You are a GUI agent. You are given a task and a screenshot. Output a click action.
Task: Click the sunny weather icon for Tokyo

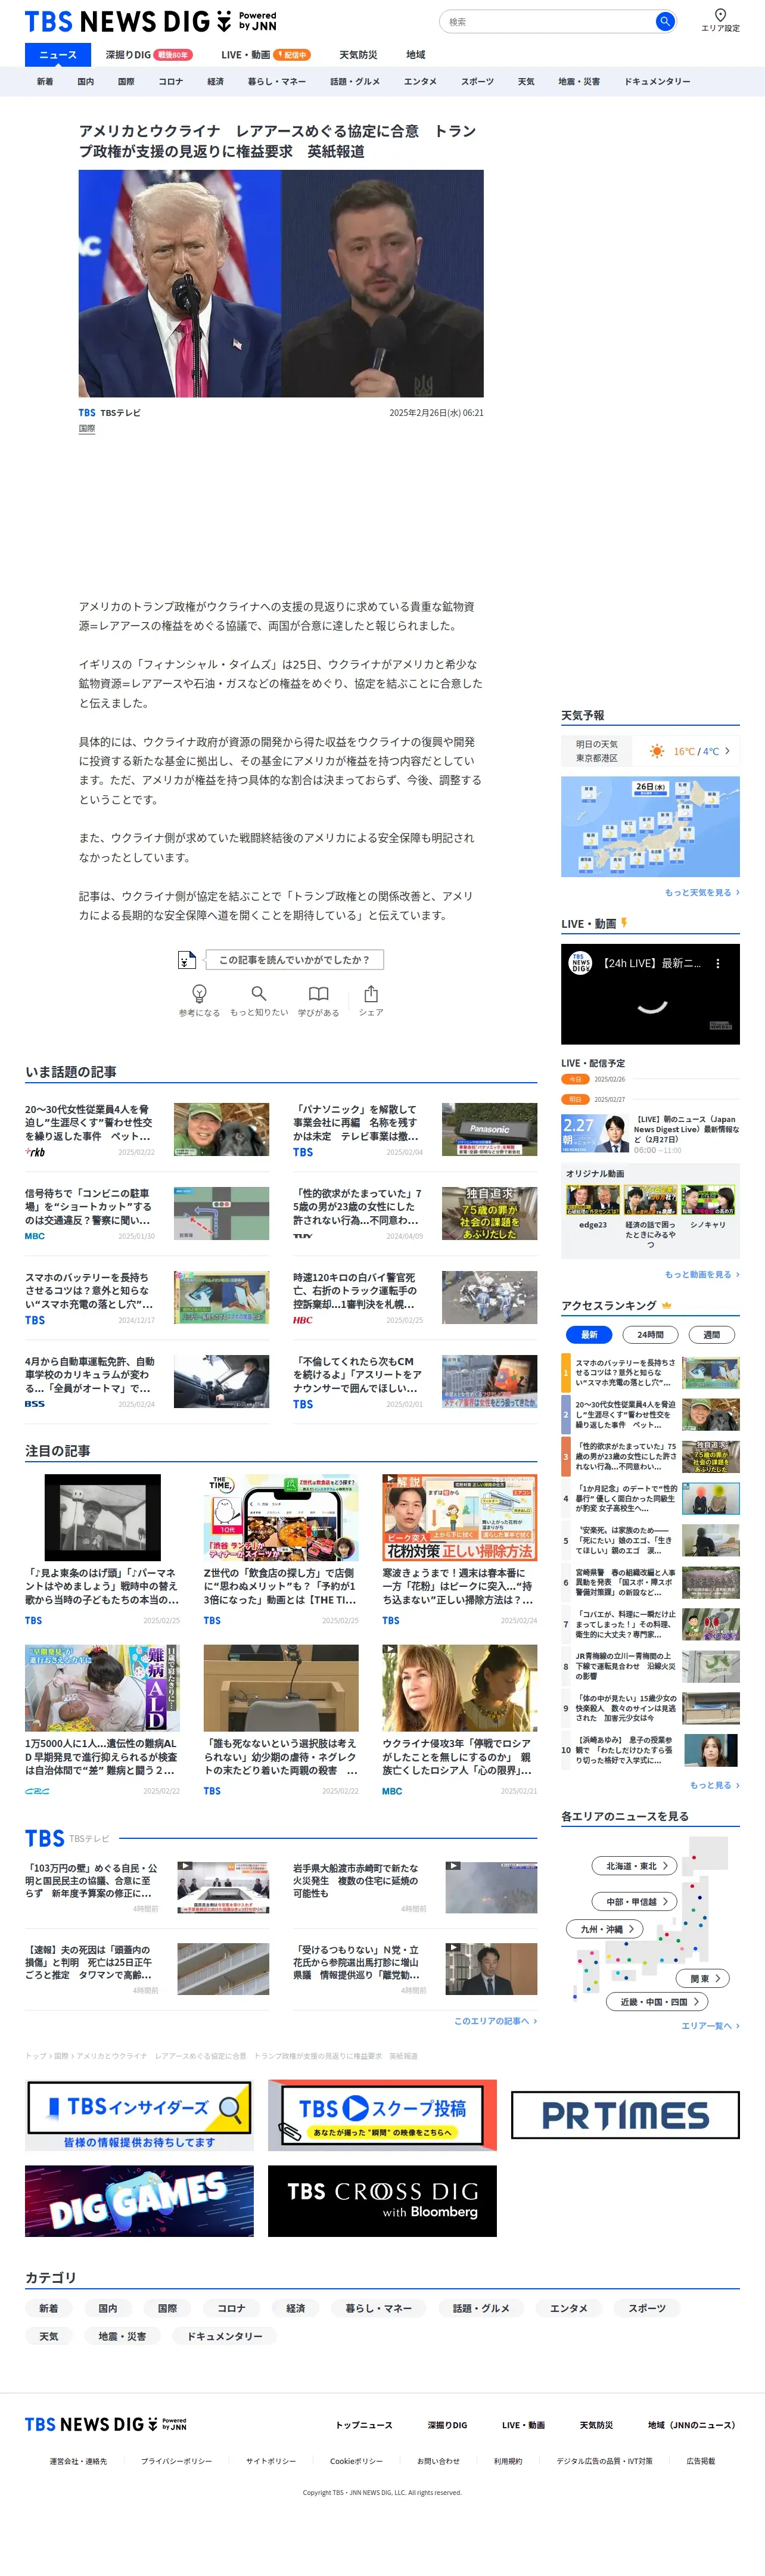[x=656, y=751]
